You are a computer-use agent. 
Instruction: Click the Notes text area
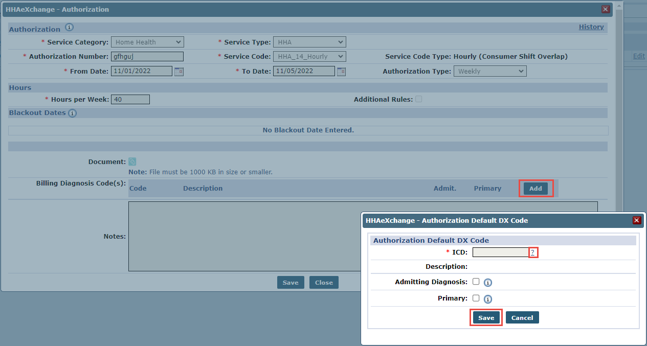(x=363, y=236)
